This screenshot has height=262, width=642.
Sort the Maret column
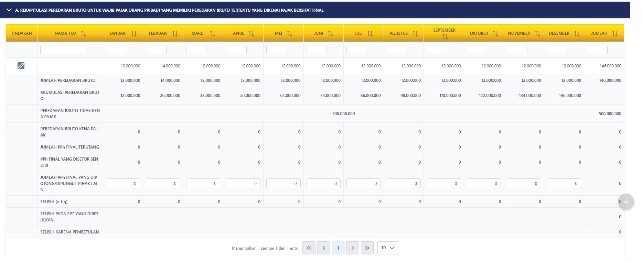[212, 33]
